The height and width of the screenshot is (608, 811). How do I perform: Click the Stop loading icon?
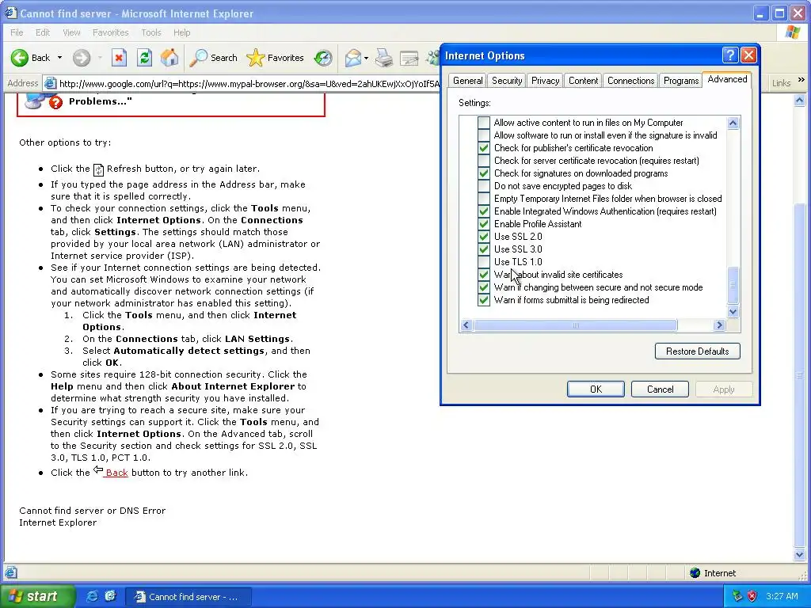[119, 57]
